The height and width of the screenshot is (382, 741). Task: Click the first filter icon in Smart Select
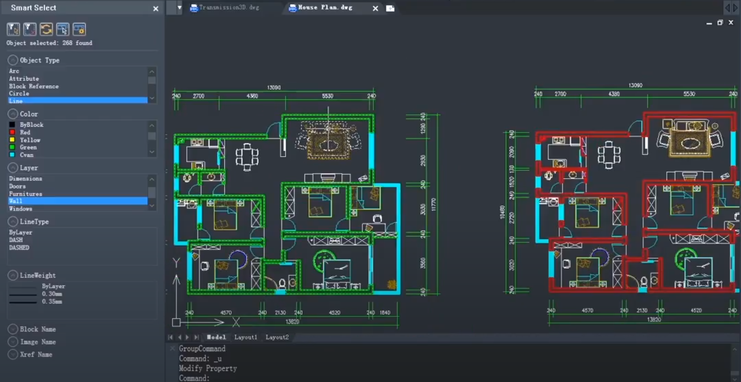point(13,29)
